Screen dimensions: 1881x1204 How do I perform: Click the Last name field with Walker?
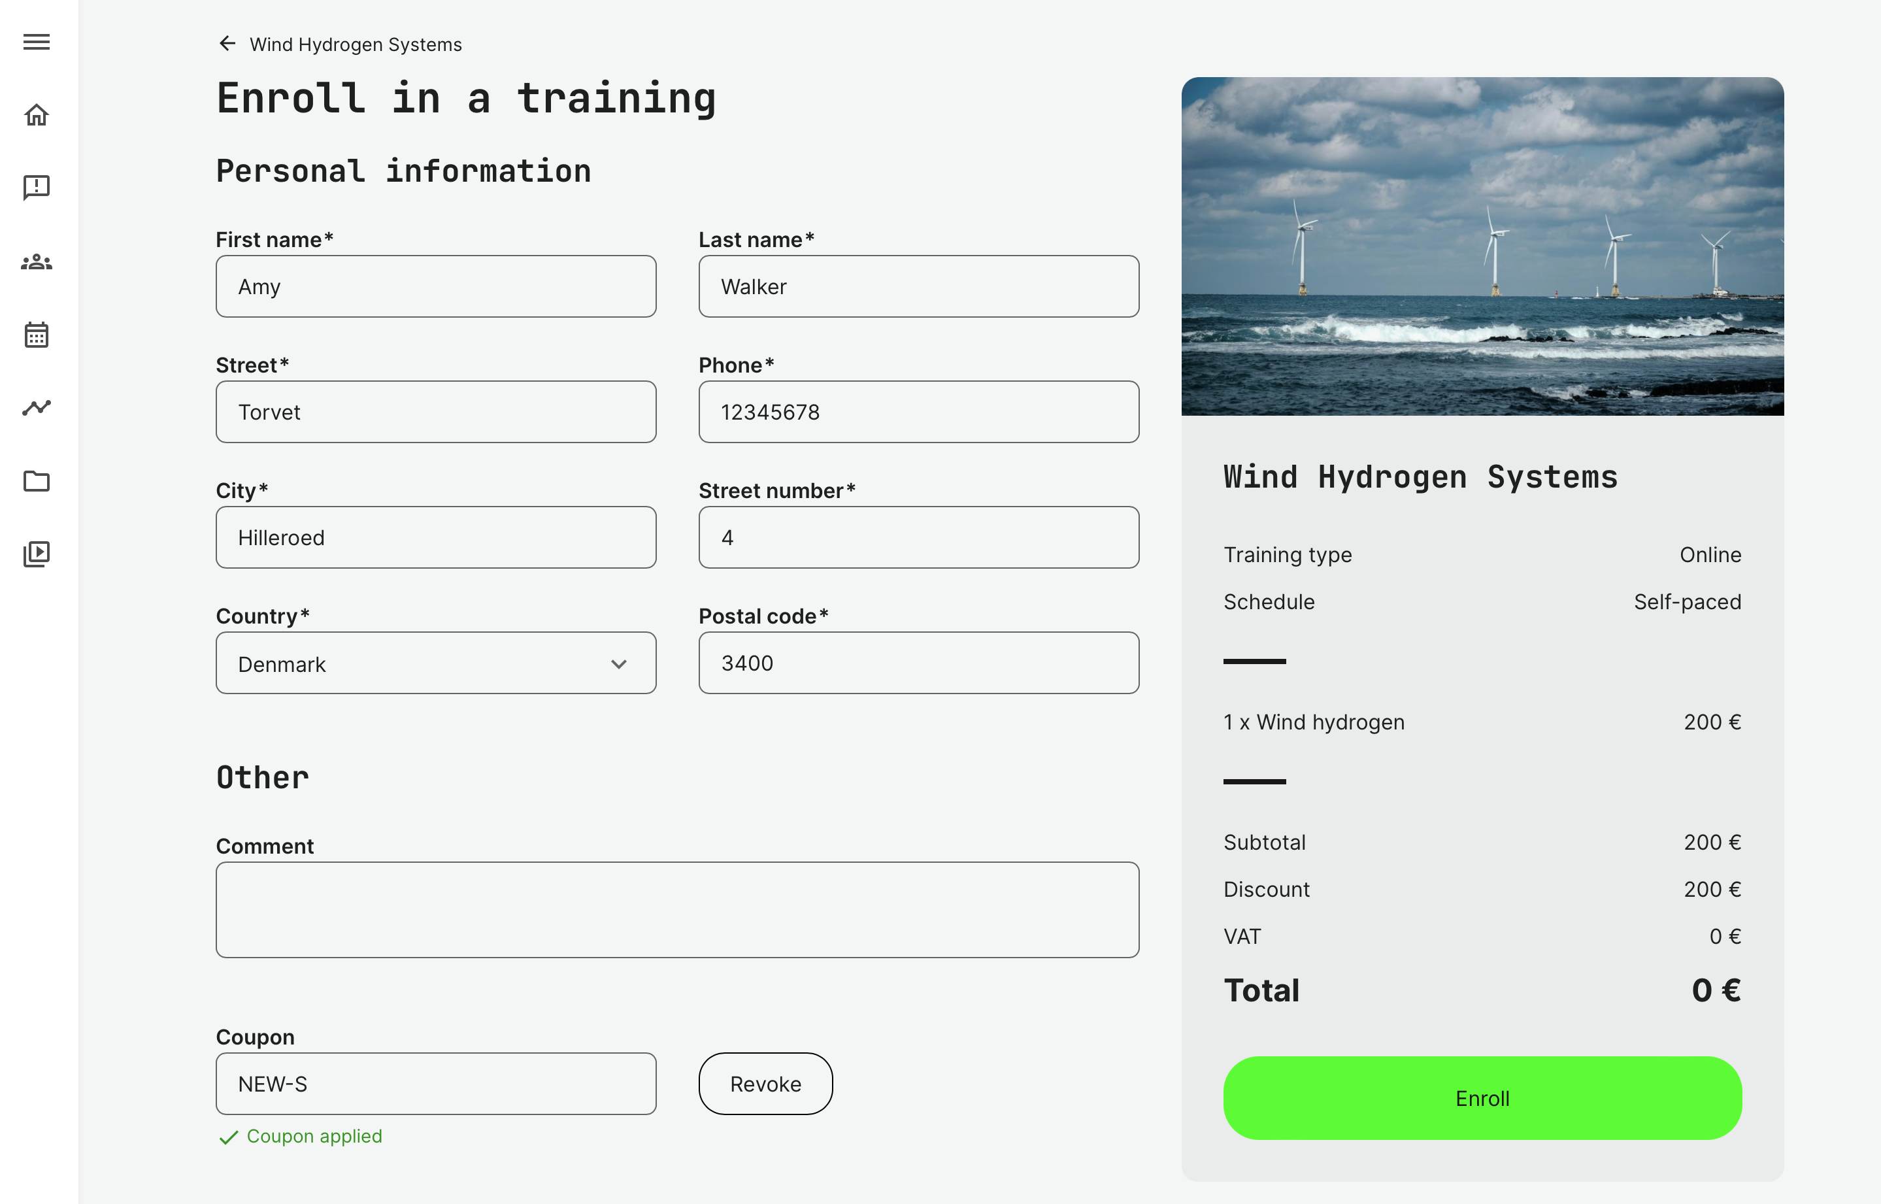pyautogui.click(x=918, y=286)
